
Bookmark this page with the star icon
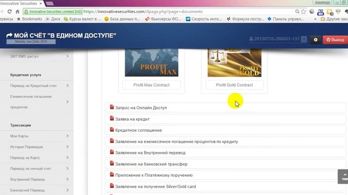coord(303,11)
